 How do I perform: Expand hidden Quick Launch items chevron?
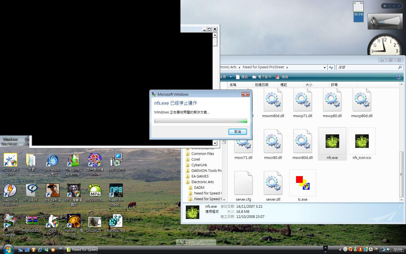click(60, 249)
